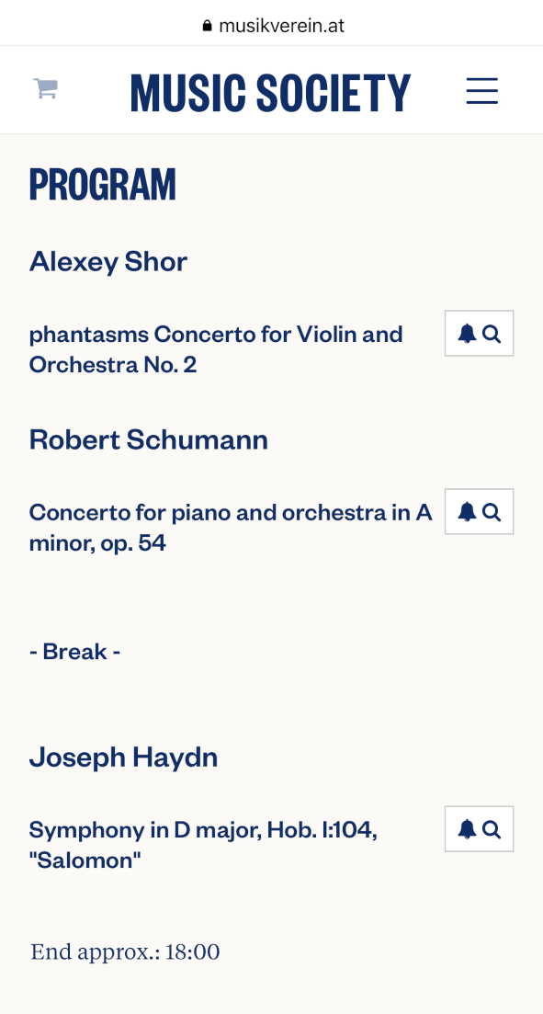The width and height of the screenshot is (543, 1014).
Task: Tap the MUSIC SOCIETY logo
Action: 270,92
